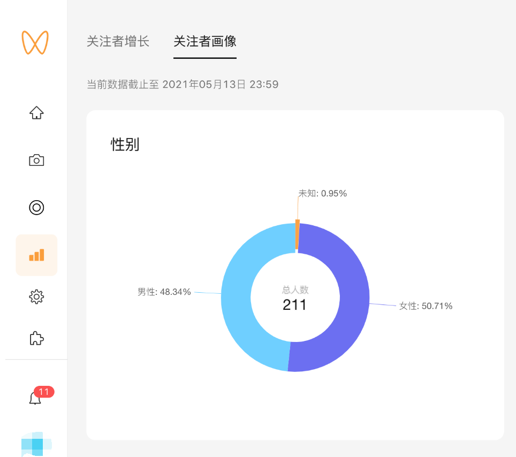Open the settings gear

pyautogui.click(x=36, y=296)
